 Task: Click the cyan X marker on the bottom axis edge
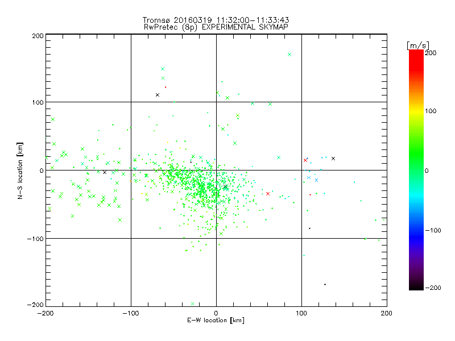(192, 304)
